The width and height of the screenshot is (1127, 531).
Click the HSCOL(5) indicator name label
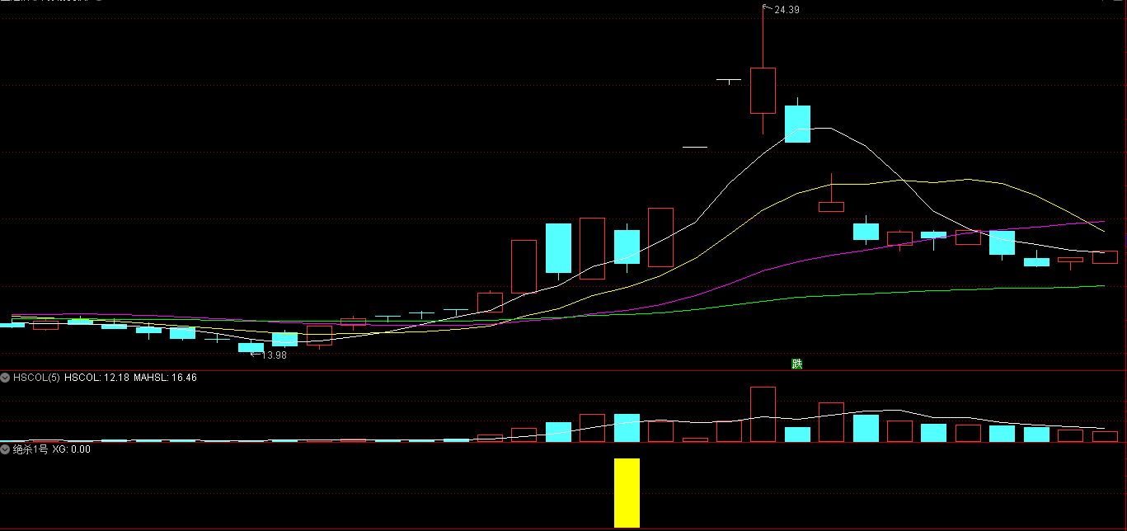[x=37, y=378]
